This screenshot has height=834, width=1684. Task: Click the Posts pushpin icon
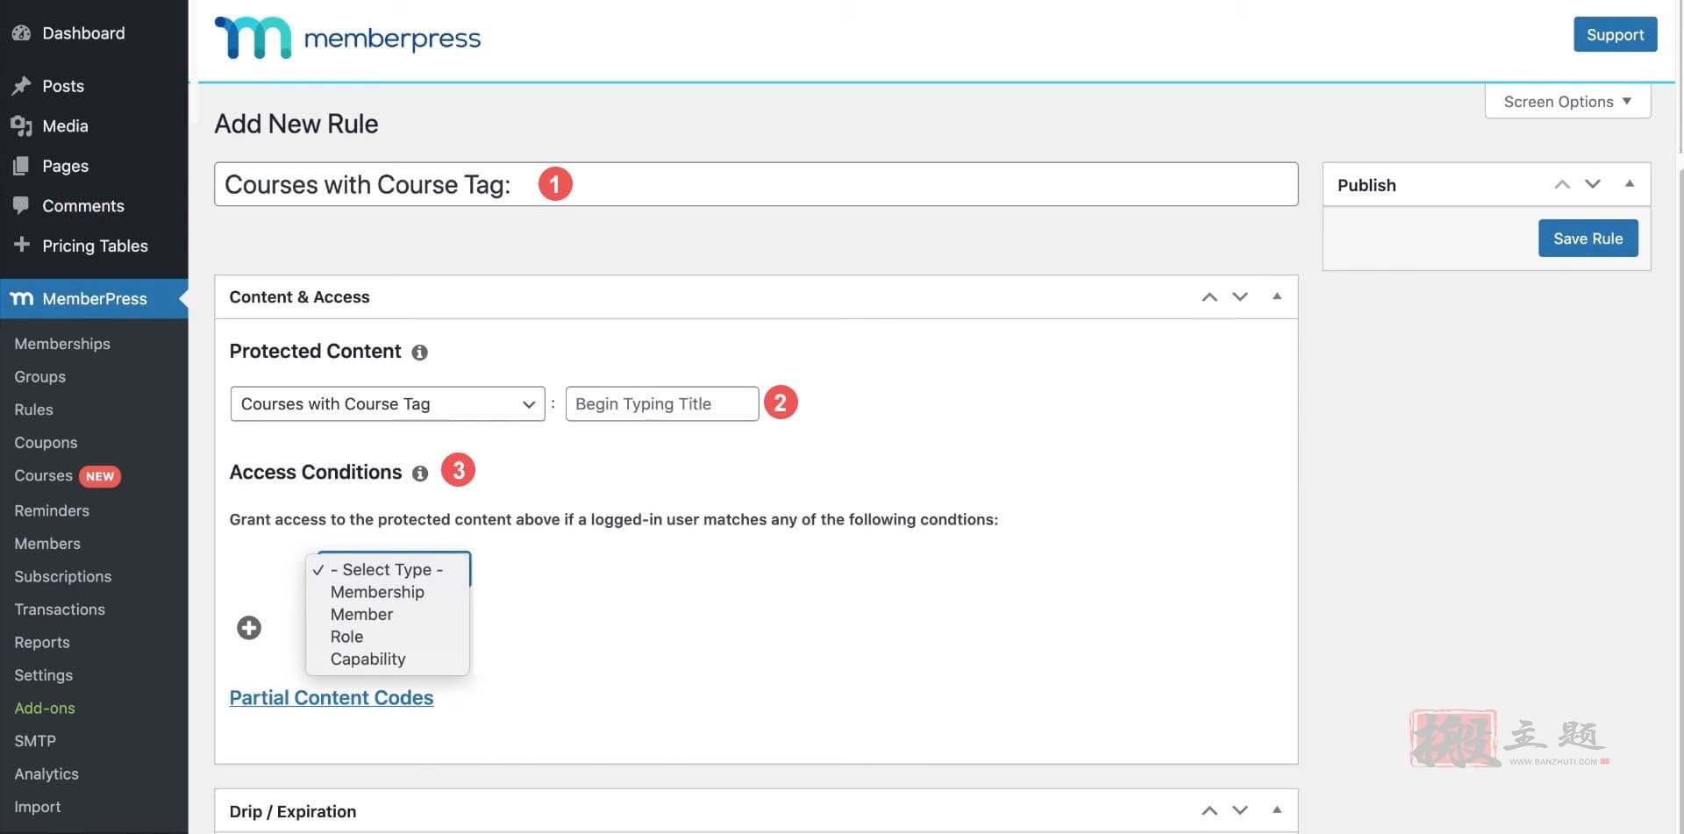(21, 86)
